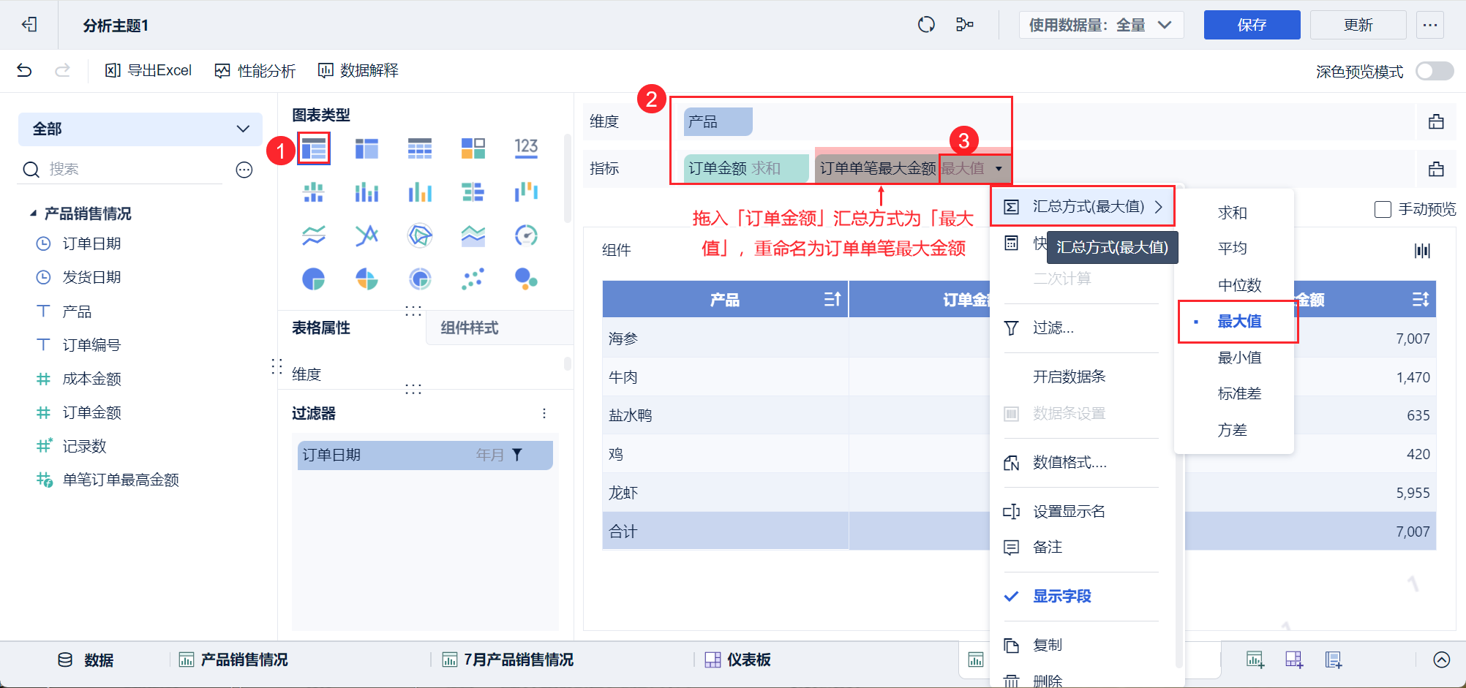Open the more options ellipsis next to 更新
The image size is (1466, 688).
coord(1430,25)
